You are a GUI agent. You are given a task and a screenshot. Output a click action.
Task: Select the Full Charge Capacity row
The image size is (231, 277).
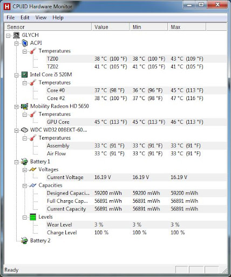coord(136,201)
